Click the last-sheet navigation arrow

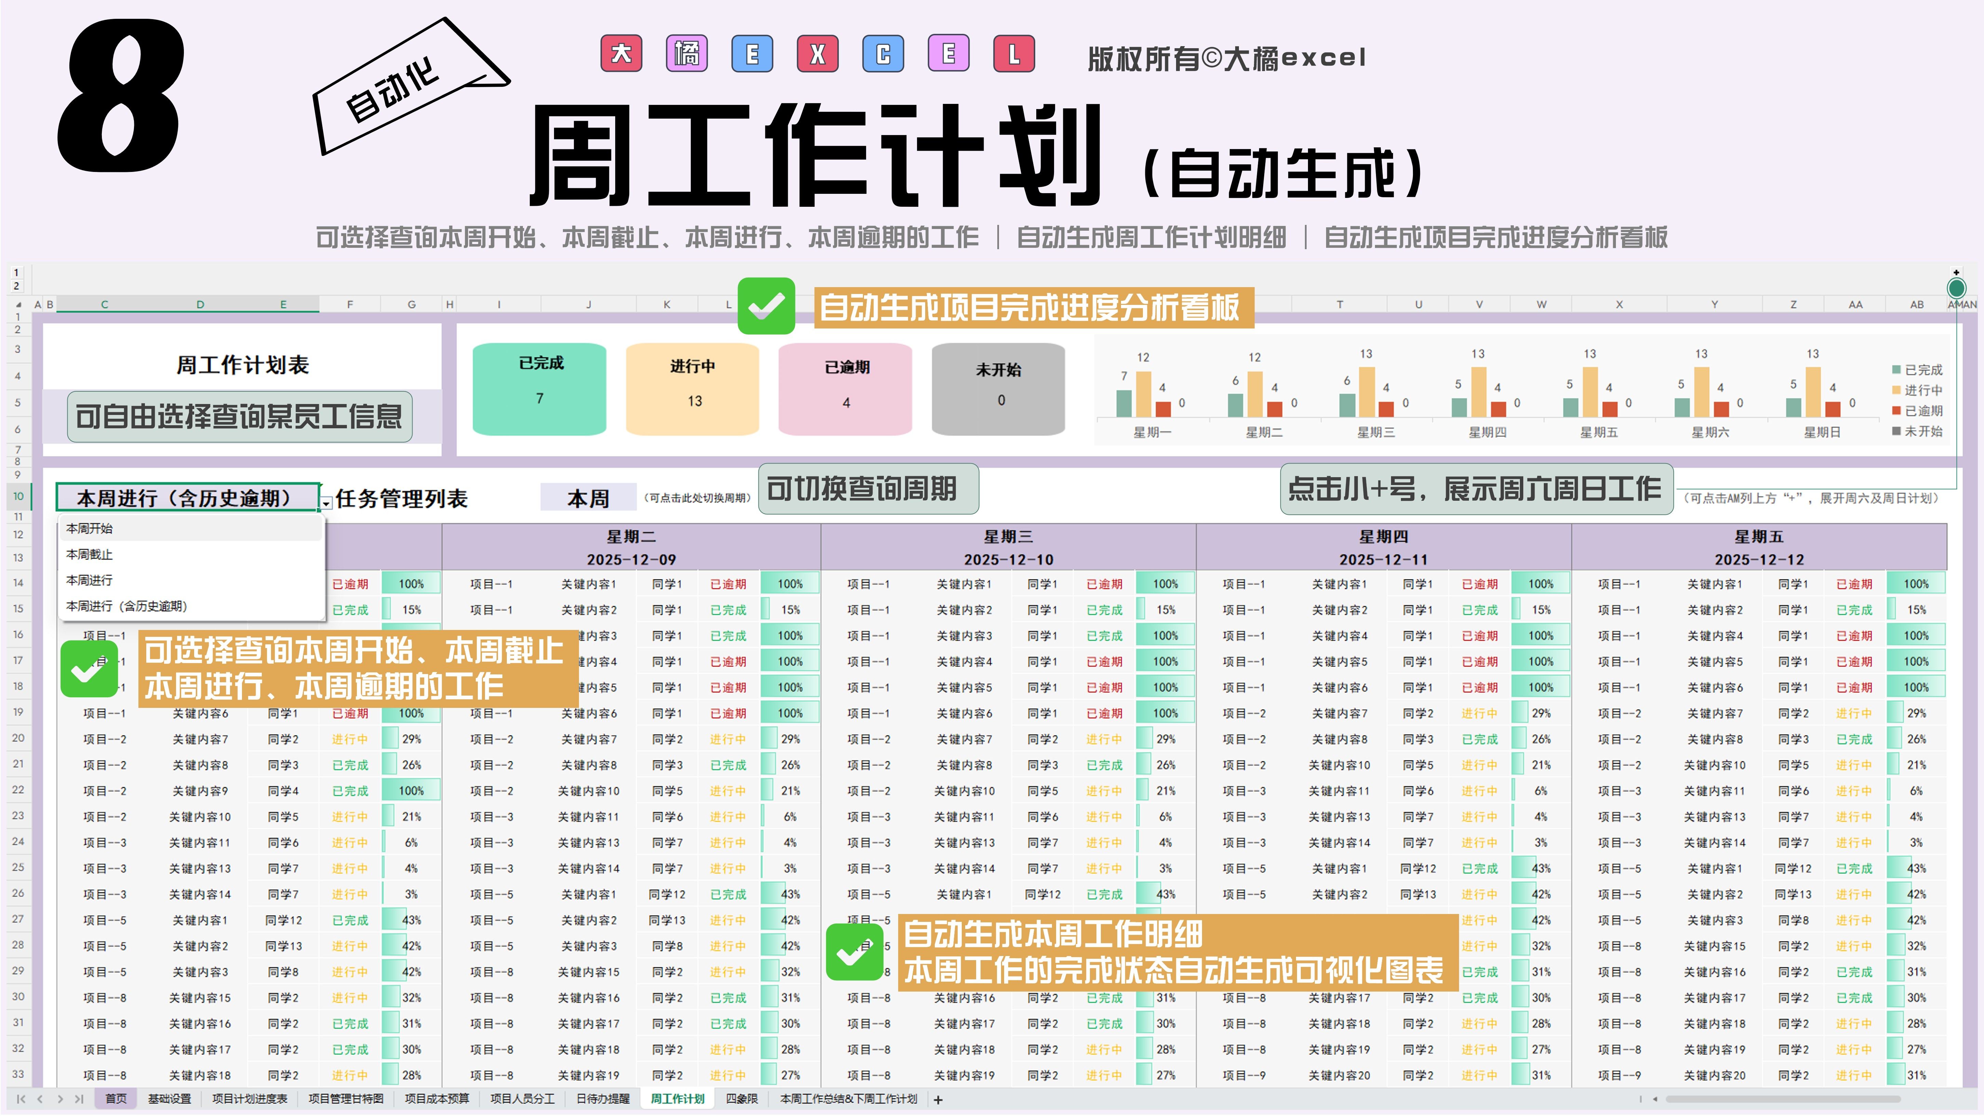click(79, 1099)
